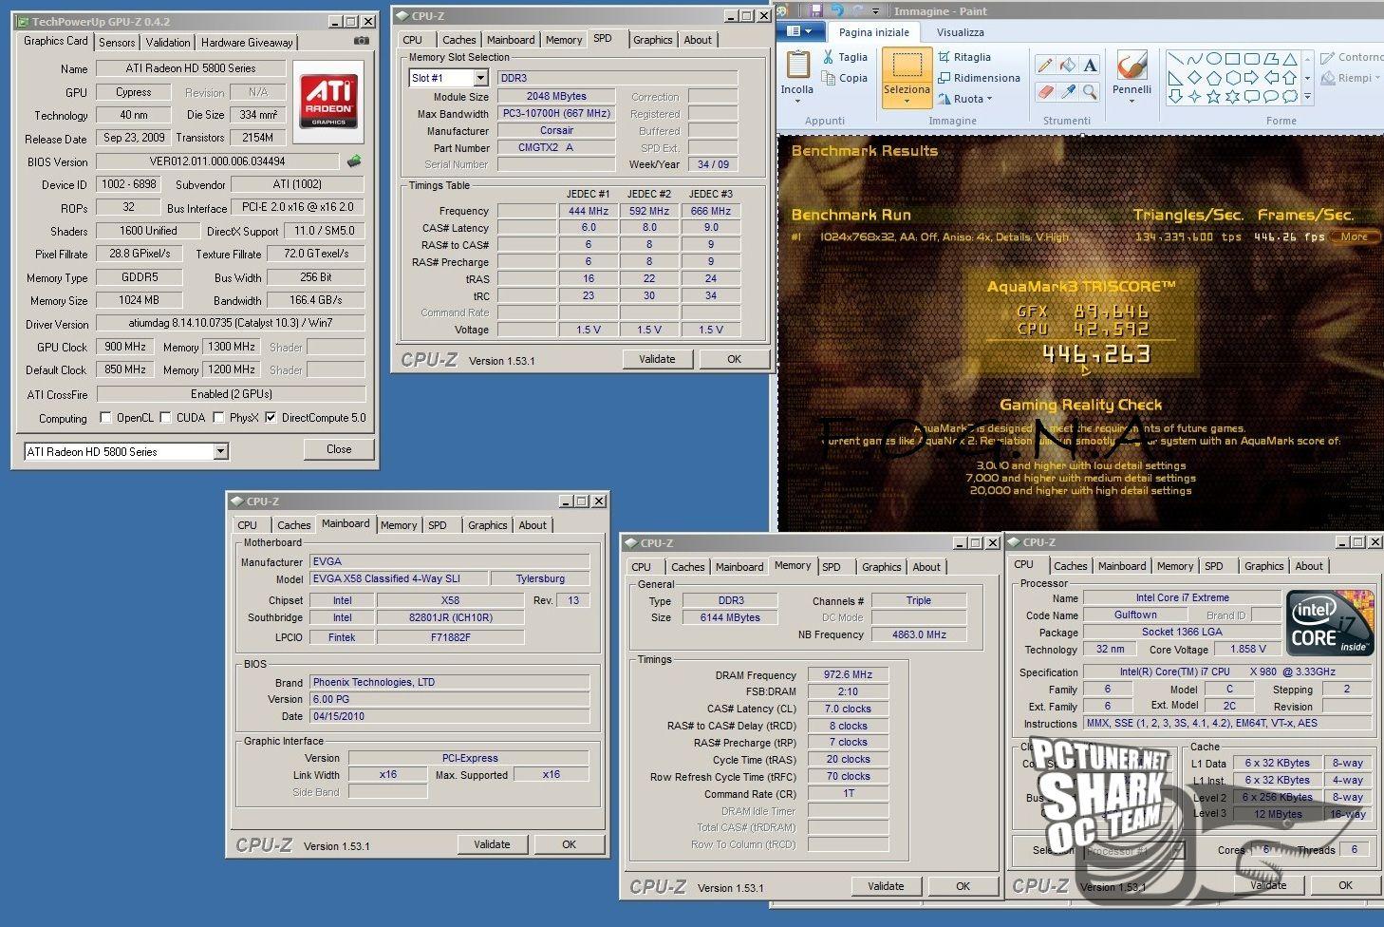Image resolution: width=1384 pixels, height=927 pixels.
Task: Select the Color picker eyedropper tool
Action: point(1067,91)
